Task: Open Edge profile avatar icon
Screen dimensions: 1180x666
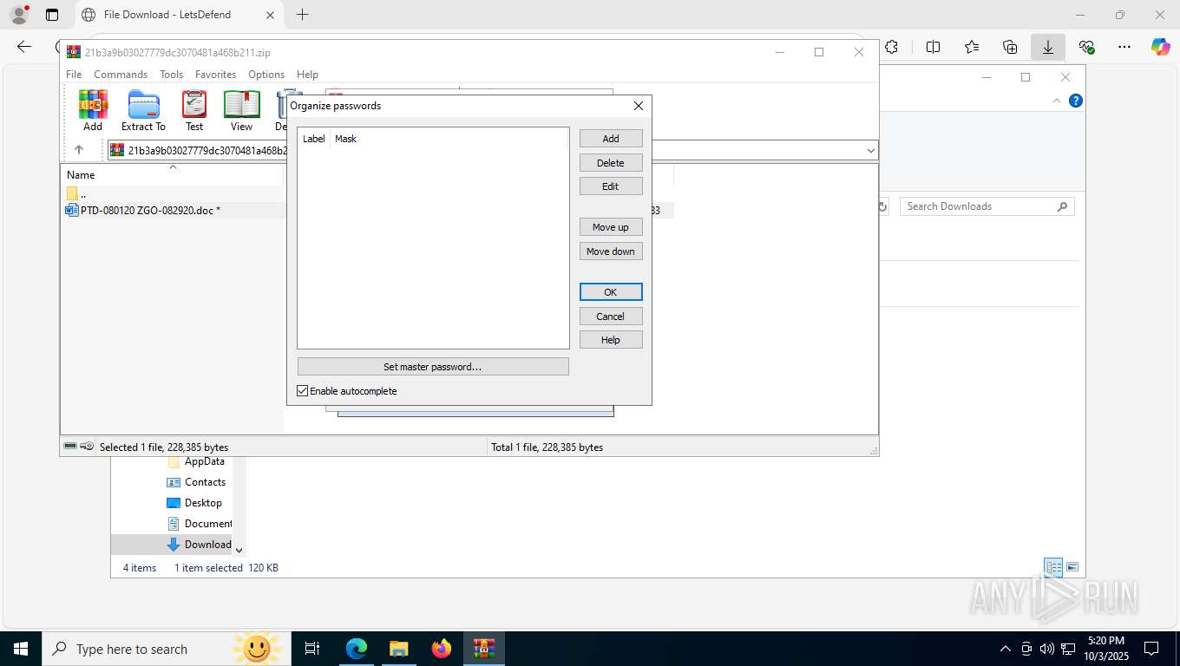Action: [19, 15]
